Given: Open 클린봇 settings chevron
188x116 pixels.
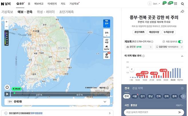Looking at the screenshot, I should (x=151, y=47).
